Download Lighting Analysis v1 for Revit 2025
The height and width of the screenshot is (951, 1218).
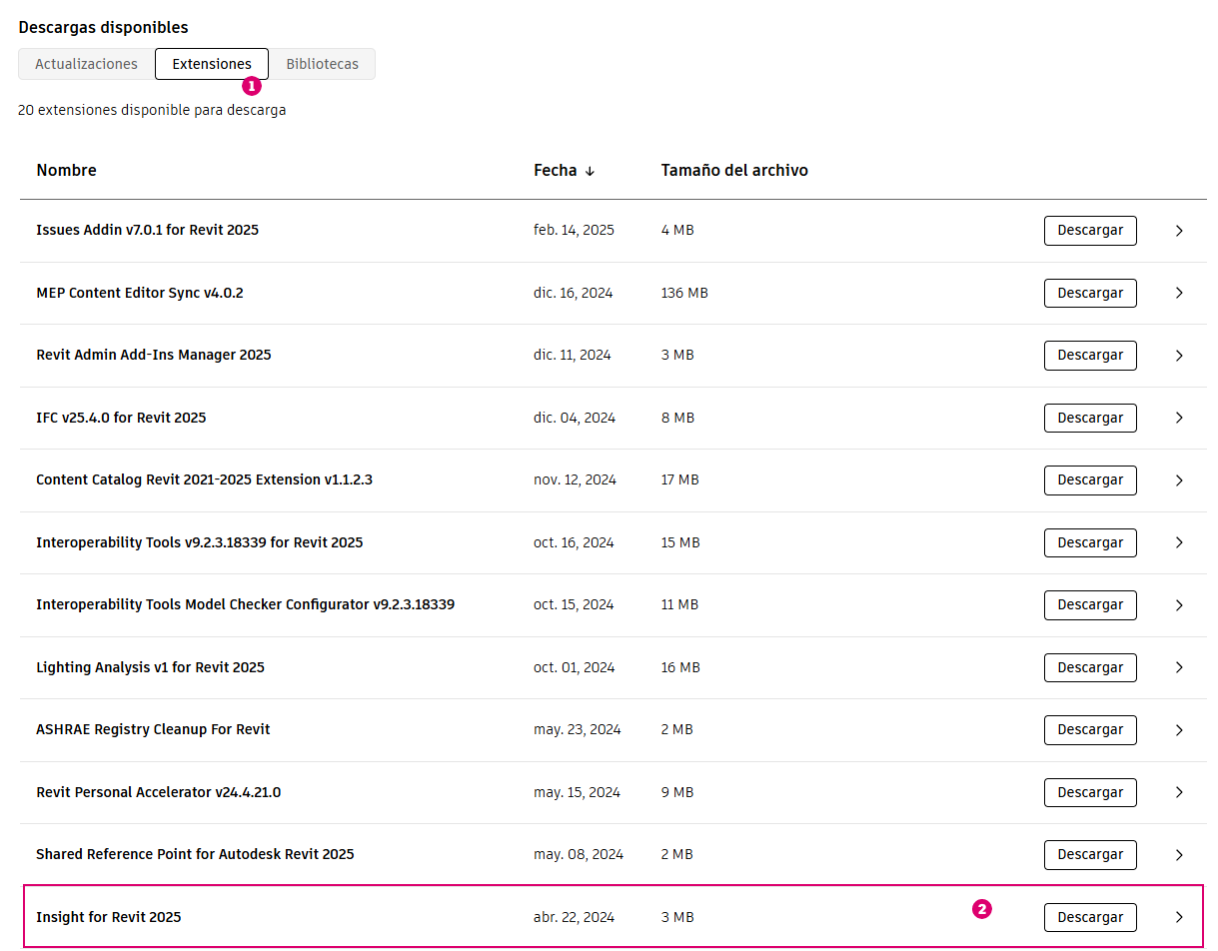point(1090,667)
